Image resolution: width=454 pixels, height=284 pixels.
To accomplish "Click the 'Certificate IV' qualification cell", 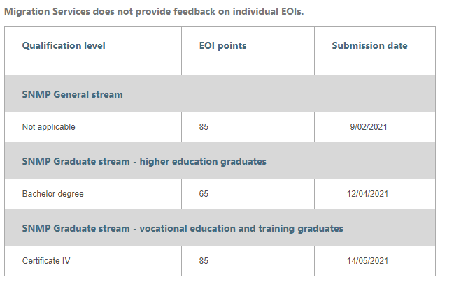I will pyautogui.click(x=46, y=261).
